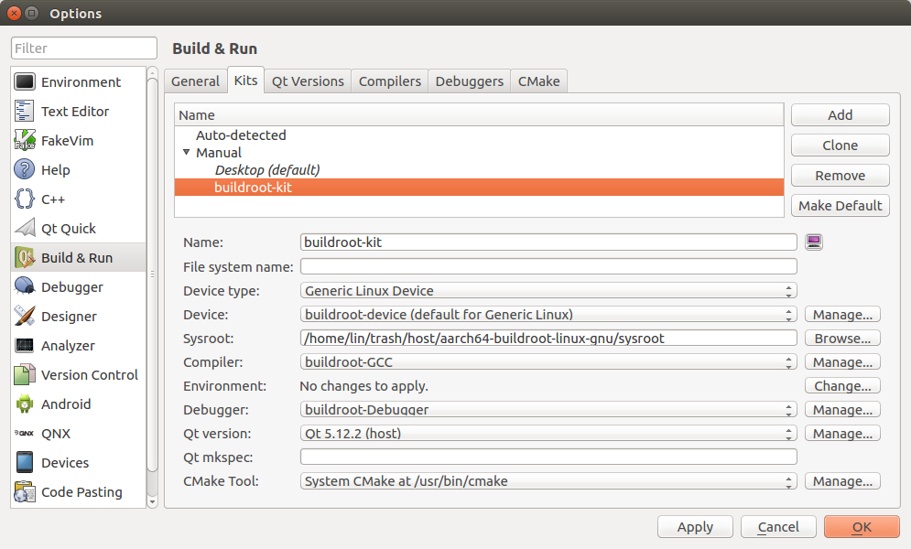The image size is (911, 549).
Task: Expand the Qt version combo box
Action: pyautogui.click(x=548, y=434)
